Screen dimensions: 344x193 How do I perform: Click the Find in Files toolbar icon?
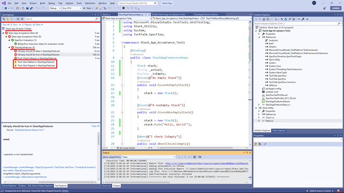coord(97,8)
